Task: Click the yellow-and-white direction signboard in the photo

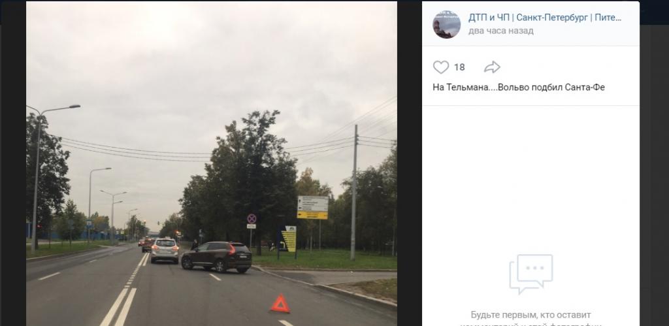Action: 313,207
